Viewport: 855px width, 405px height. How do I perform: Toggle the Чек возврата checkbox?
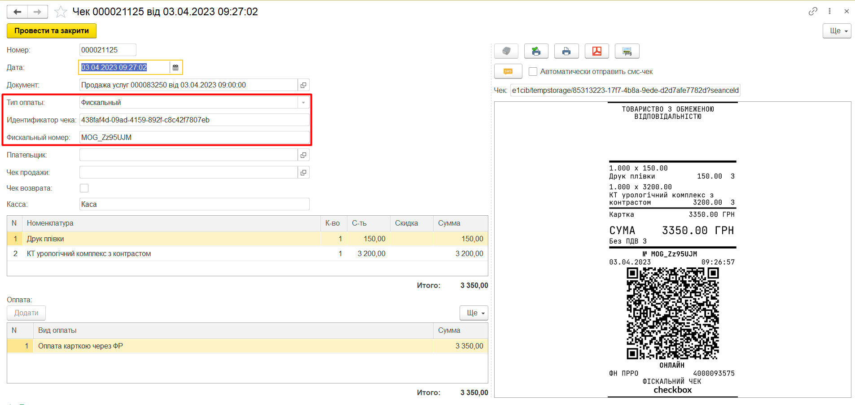(x=84, y=188)
